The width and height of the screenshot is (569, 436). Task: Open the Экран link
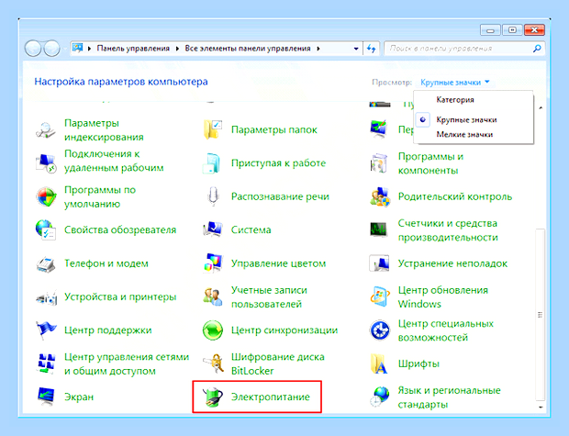click(79, 397)
